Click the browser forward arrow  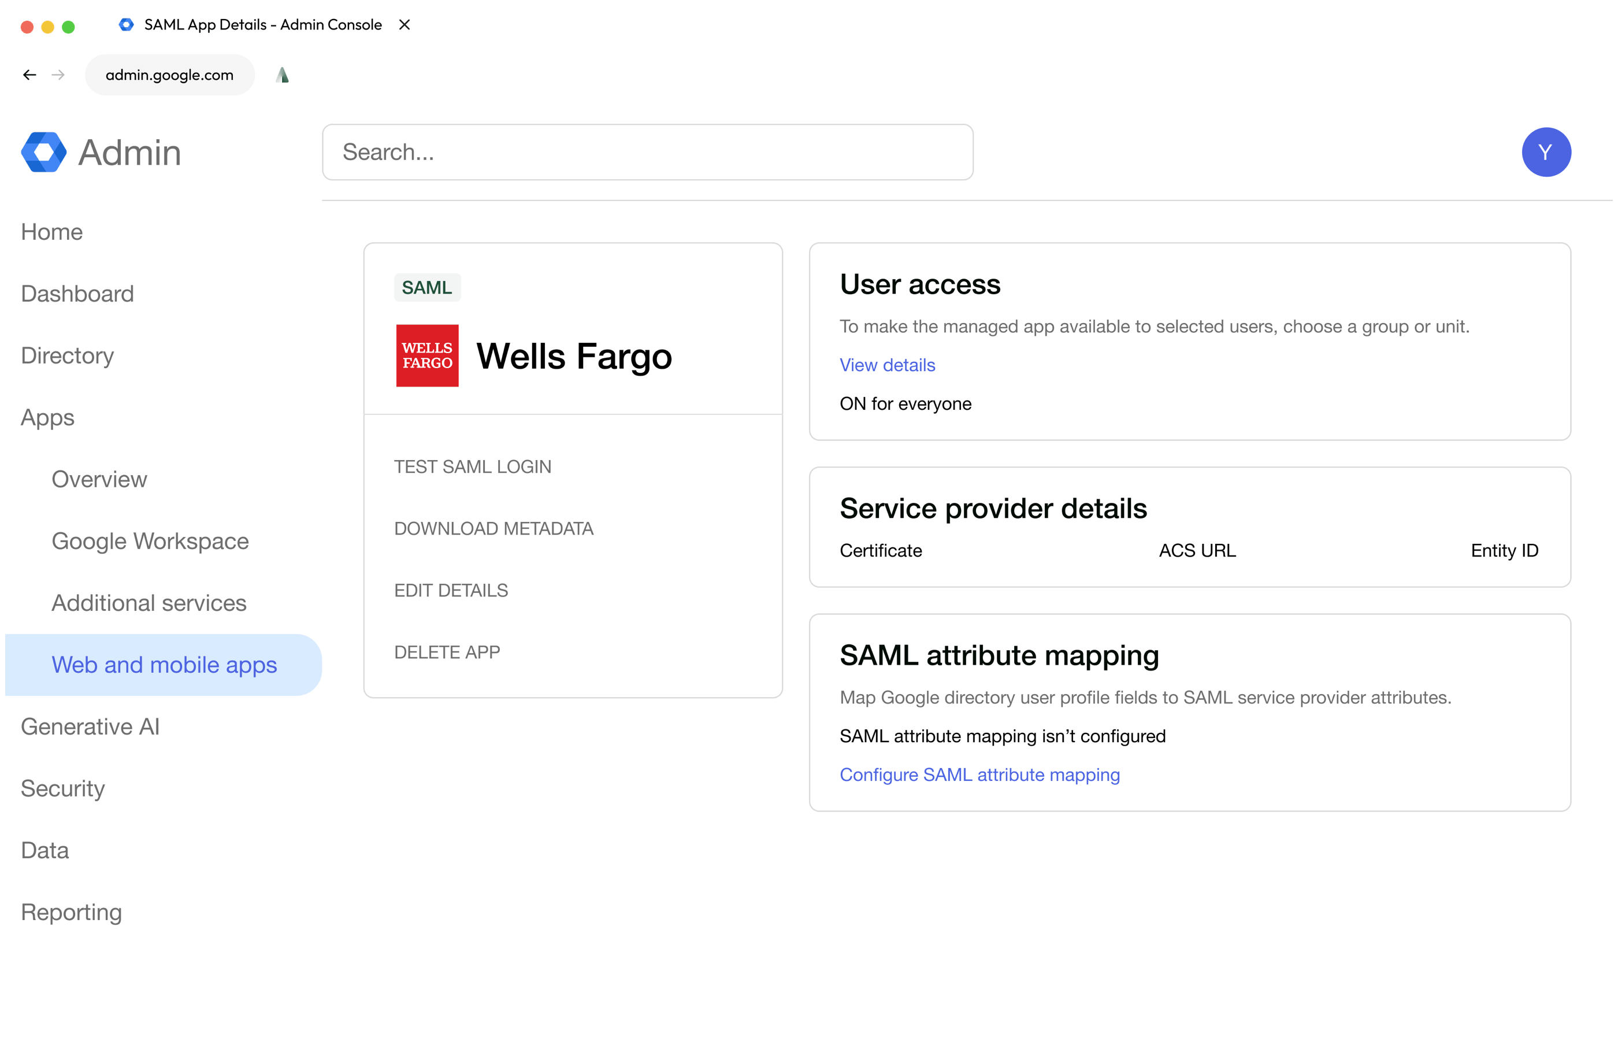[58, 75]
